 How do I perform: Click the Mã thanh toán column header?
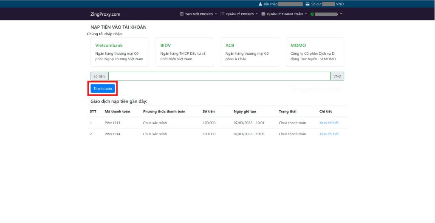(x=117, y=111)
